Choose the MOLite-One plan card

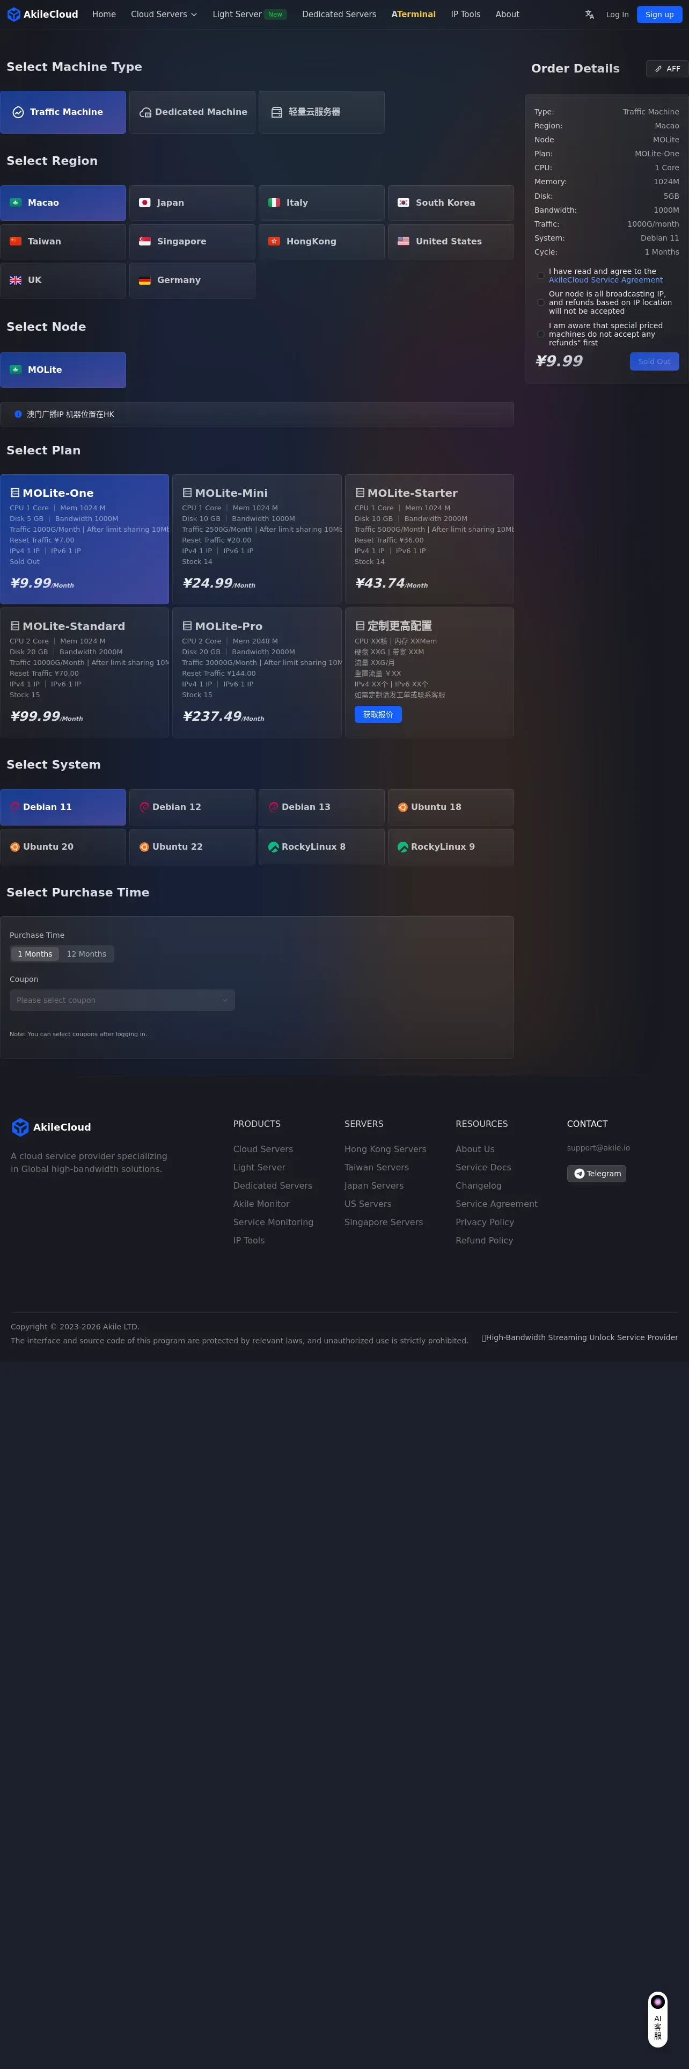(84, 539)
